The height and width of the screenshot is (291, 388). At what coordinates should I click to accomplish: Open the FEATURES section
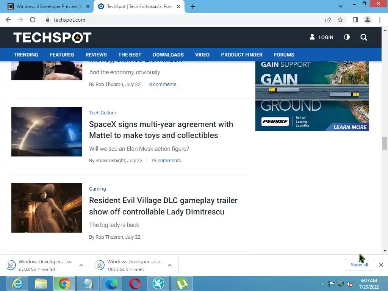(62, 55)
